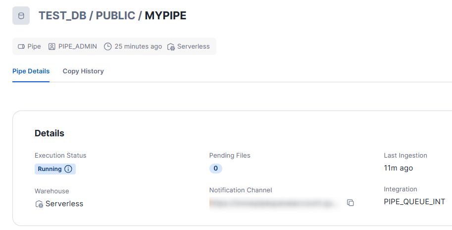452x230 pixels.
Task: Open the PUBLIC schema breadcrumb link
Action: 115,16
